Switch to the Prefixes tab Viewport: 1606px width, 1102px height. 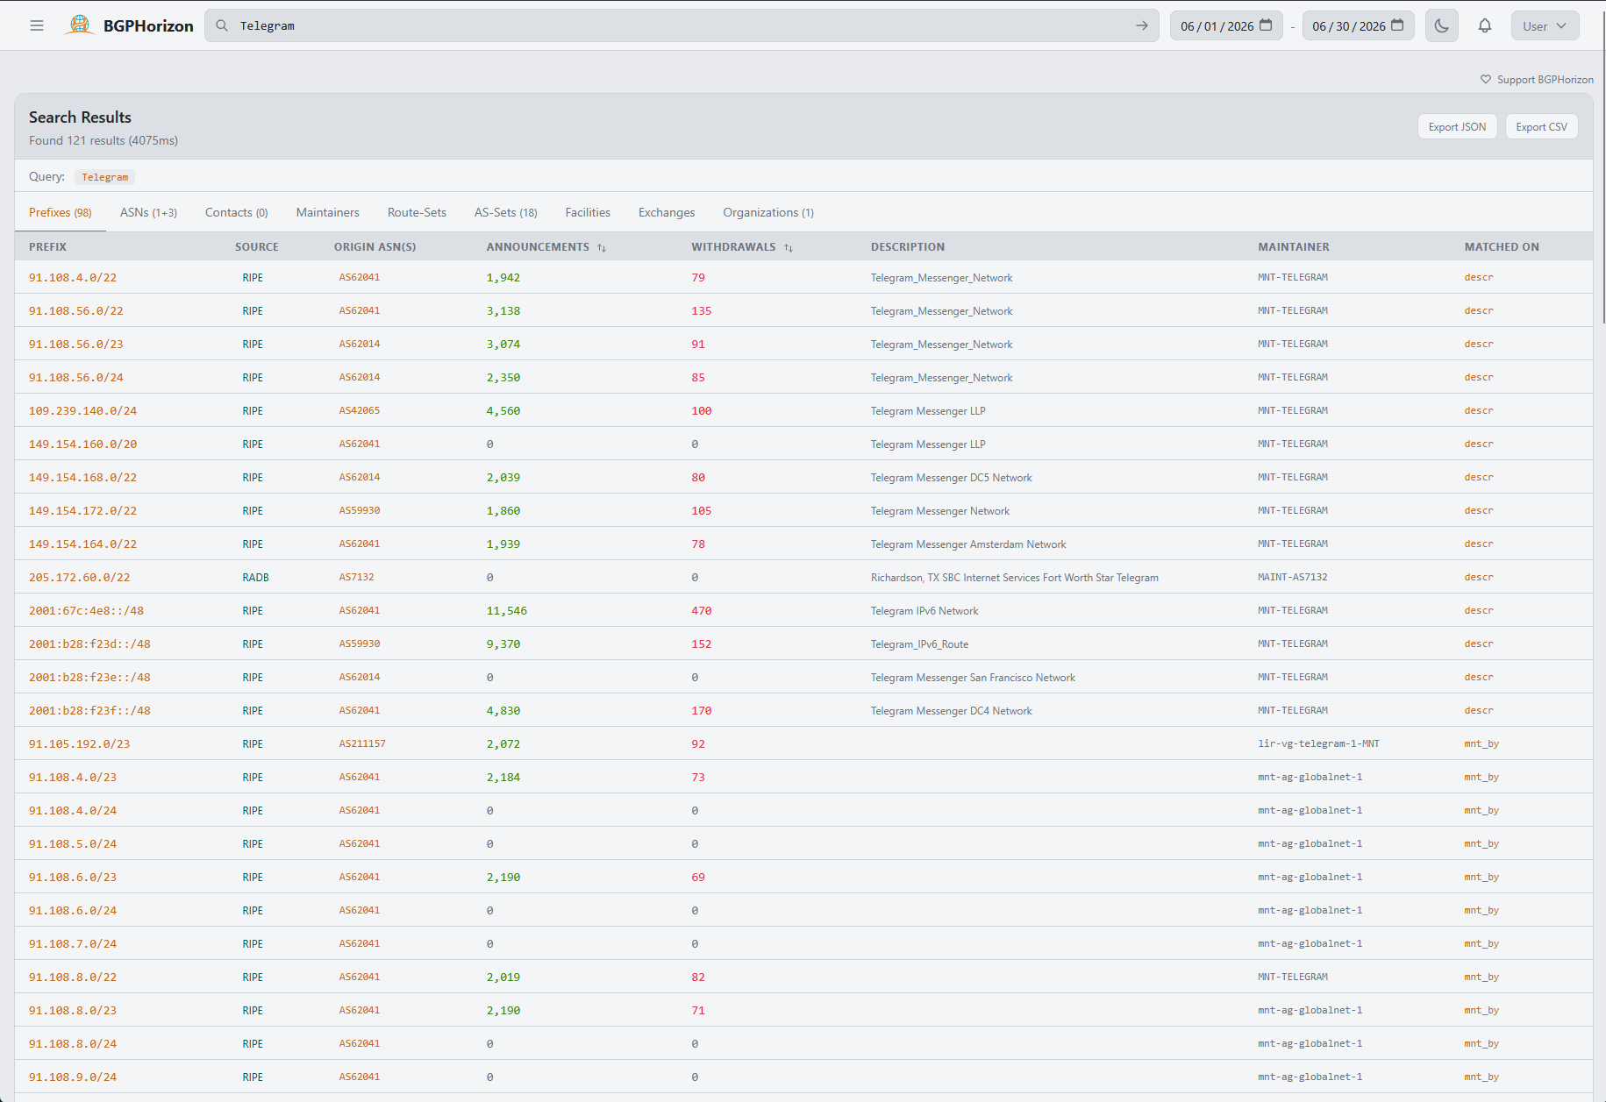61,212
